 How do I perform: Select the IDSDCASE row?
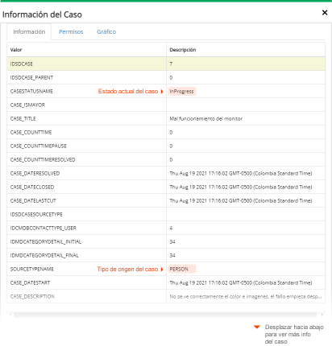click(x=166, y=64)
